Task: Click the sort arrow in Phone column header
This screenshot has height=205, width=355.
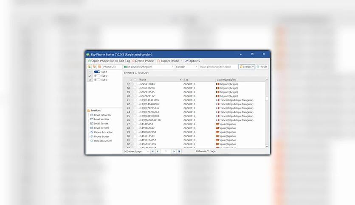Action: click(180, 80)
